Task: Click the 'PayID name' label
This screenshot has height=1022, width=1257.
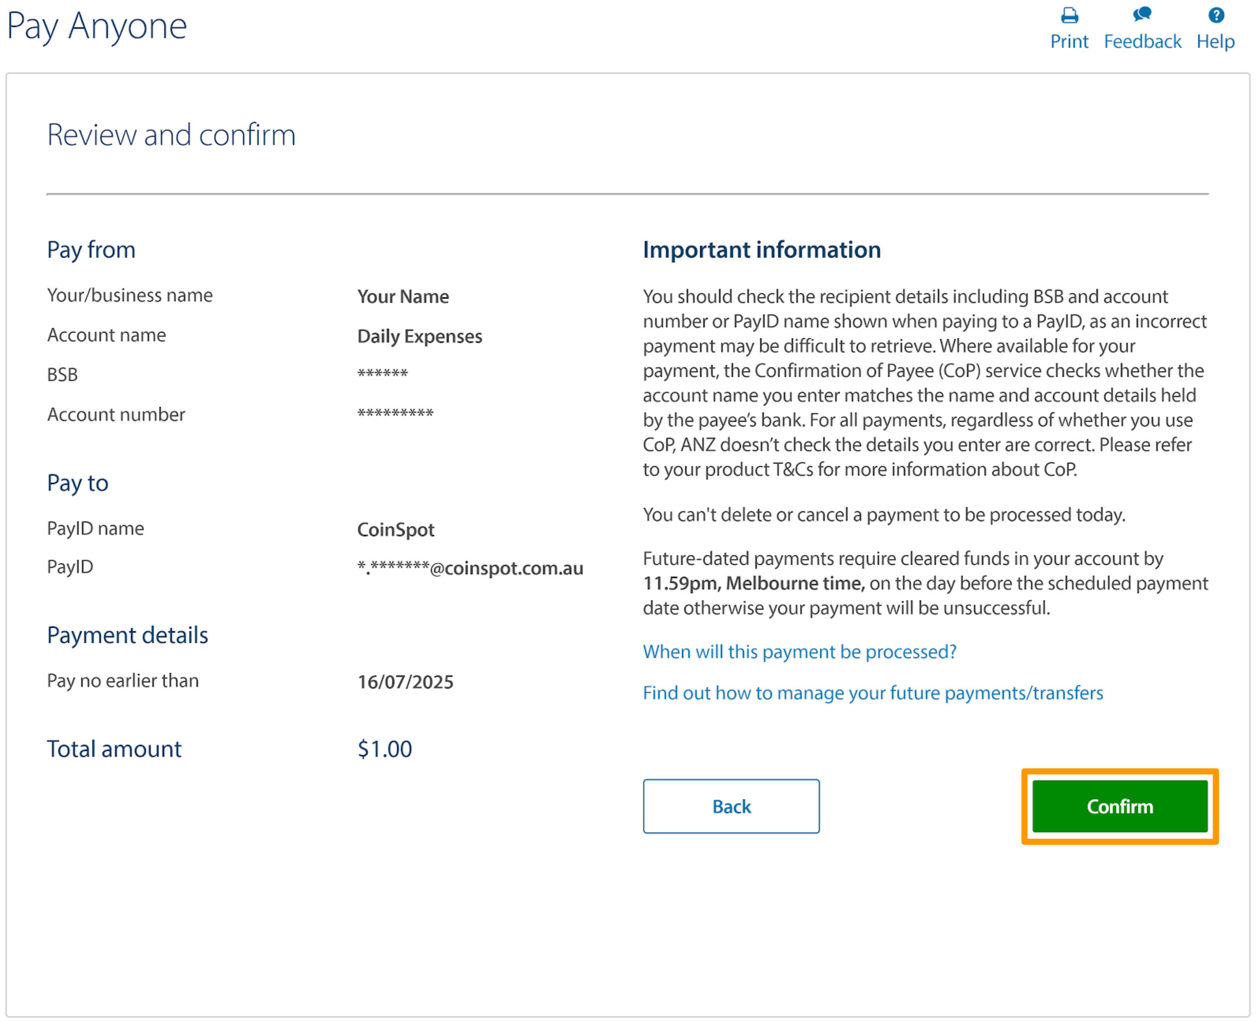Action: click(95, 528)
